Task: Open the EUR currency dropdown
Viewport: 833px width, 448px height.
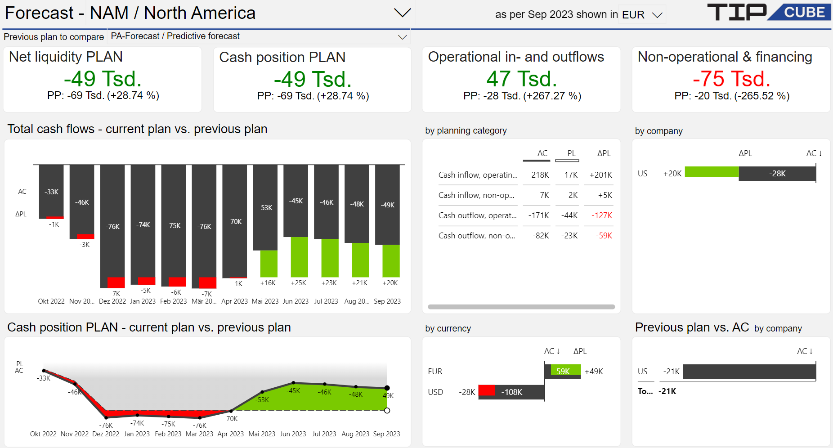Action: pos(657,15)
